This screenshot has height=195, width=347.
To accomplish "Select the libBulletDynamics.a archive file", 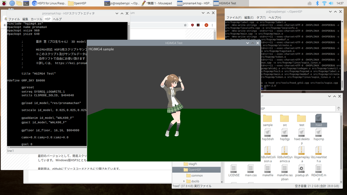I will (x=285, y=154).
